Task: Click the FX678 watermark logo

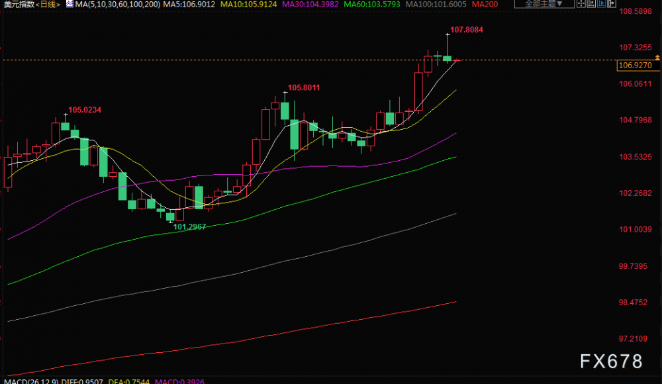Action: tap(611, 361)
